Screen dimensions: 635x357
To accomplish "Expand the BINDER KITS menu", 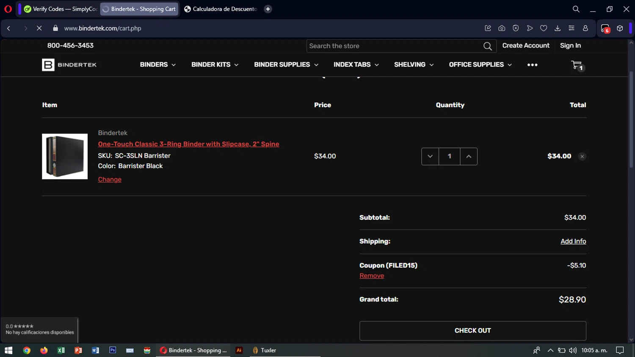I will (x=215, y=64).
